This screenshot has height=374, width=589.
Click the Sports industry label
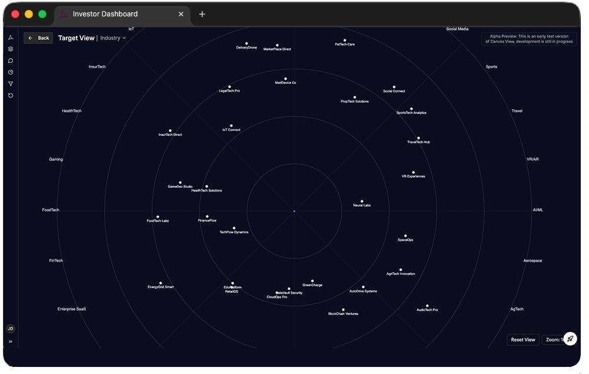[491, 67]
